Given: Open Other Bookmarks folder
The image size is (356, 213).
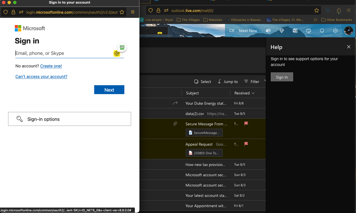Looking at the screenshot, I should (x=337, y=20).
